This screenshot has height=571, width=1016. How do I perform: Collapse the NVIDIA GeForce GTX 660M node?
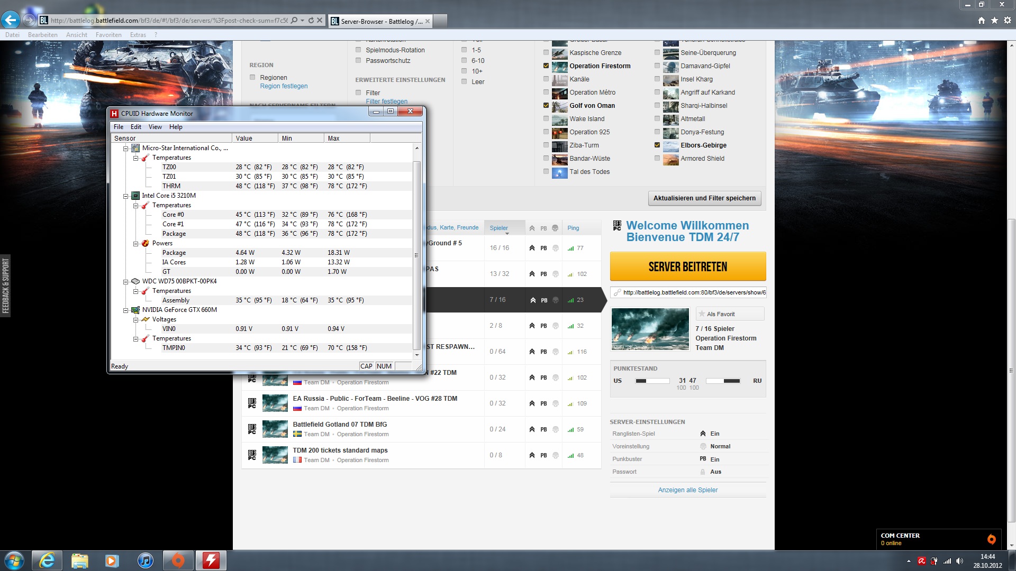pyautogui.click(x=126, y=310)
